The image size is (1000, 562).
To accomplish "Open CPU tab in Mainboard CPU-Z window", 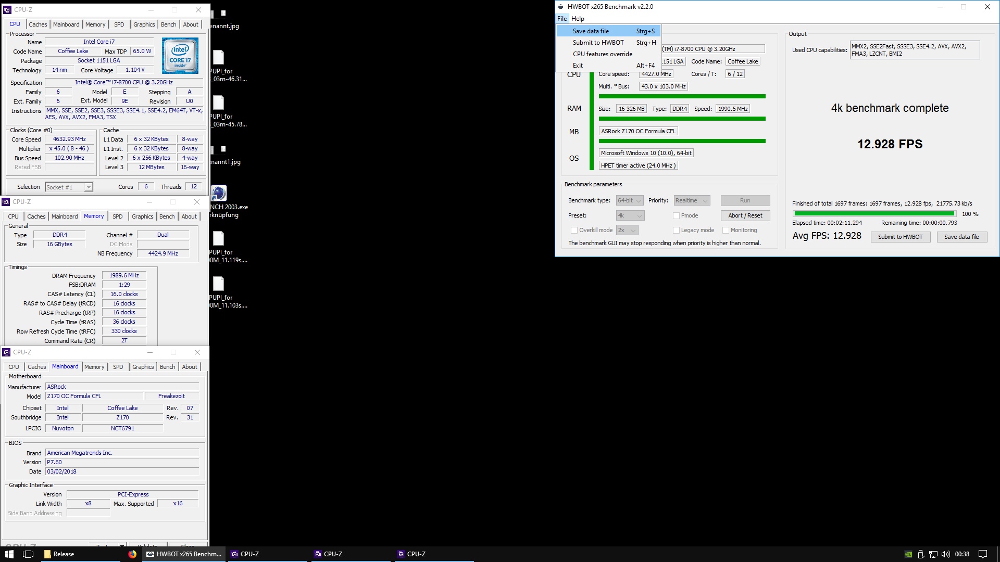I will (x=14, y=367).
